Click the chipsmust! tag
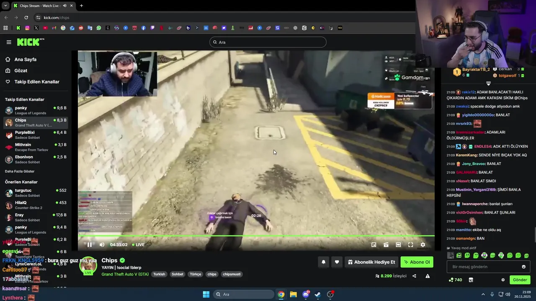 pyautogui.click(x=232, y=274)
